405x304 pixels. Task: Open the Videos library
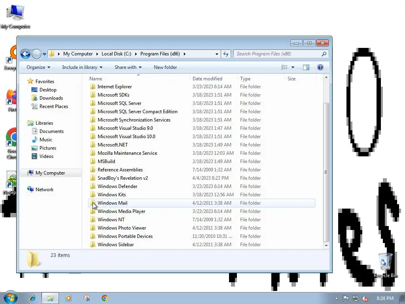click(x=42, y=156)
